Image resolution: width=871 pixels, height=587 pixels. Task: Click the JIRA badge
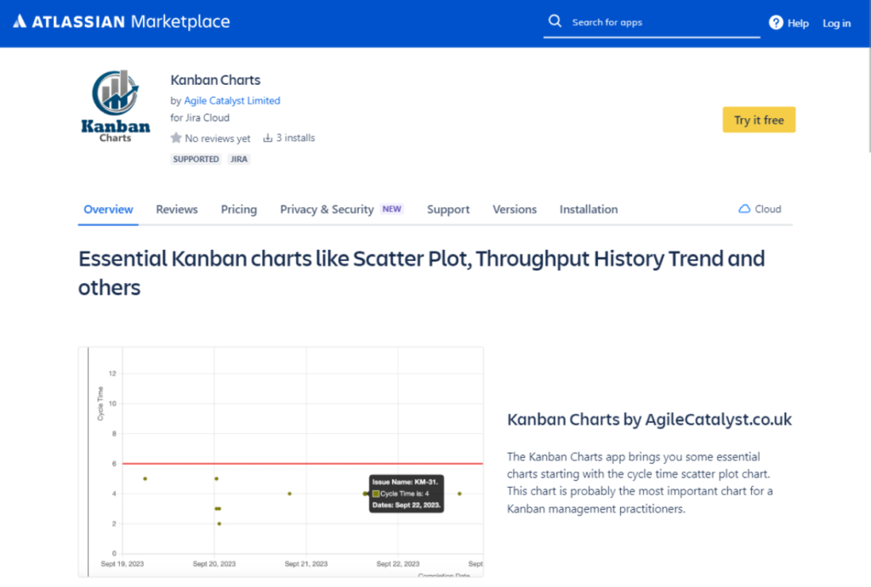239,159
